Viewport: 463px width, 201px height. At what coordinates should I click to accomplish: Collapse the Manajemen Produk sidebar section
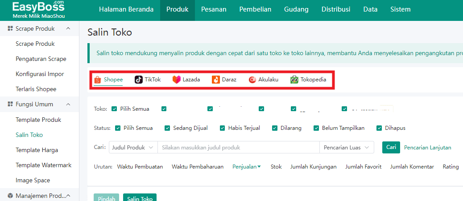(68, 196)
